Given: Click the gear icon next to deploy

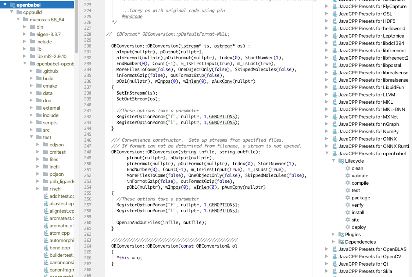Looking at the screenshot, I should pos(348,227).
